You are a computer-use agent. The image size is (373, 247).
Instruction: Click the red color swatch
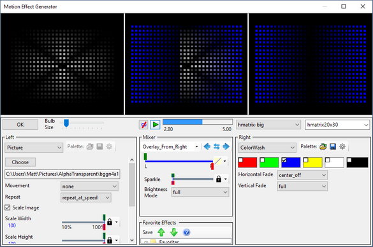247,162
